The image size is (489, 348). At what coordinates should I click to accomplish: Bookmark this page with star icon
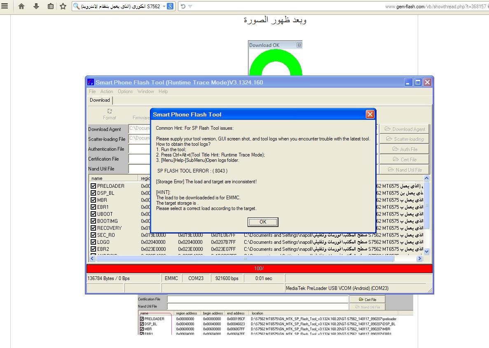63,6
